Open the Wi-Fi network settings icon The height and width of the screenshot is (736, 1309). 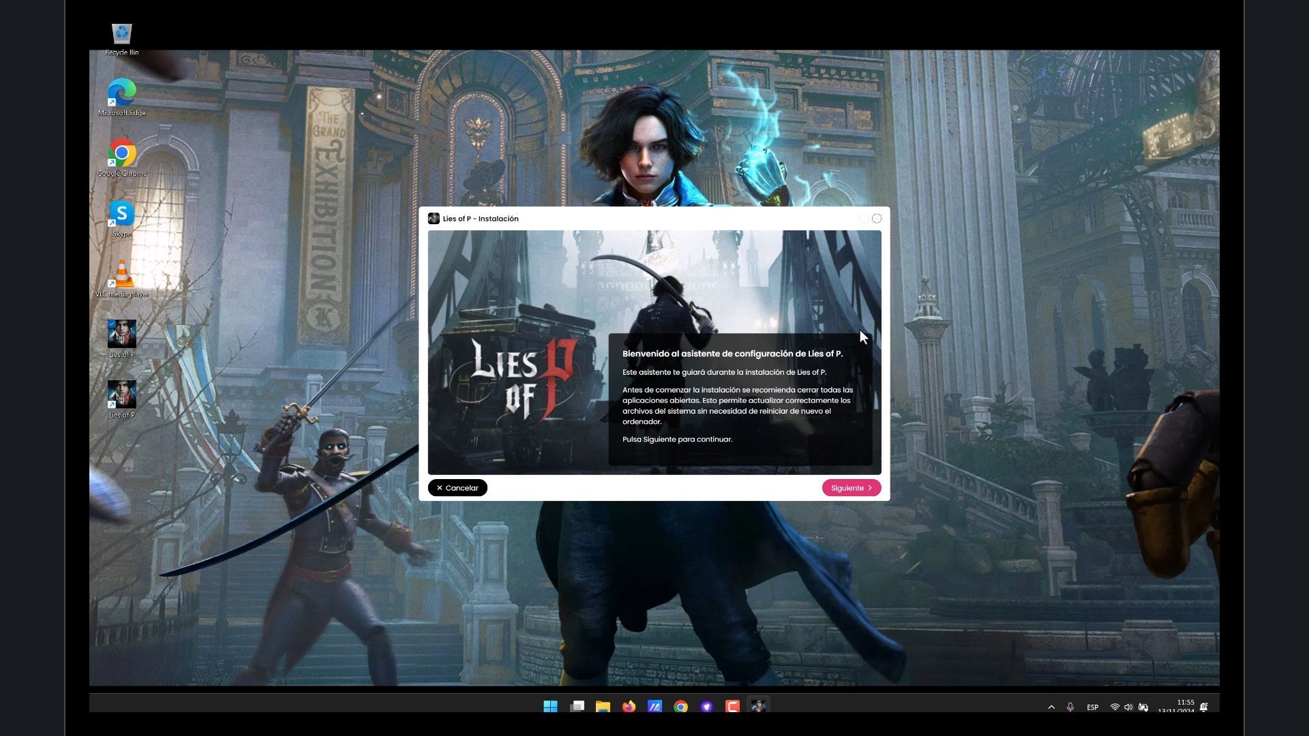click(1115, 707)
